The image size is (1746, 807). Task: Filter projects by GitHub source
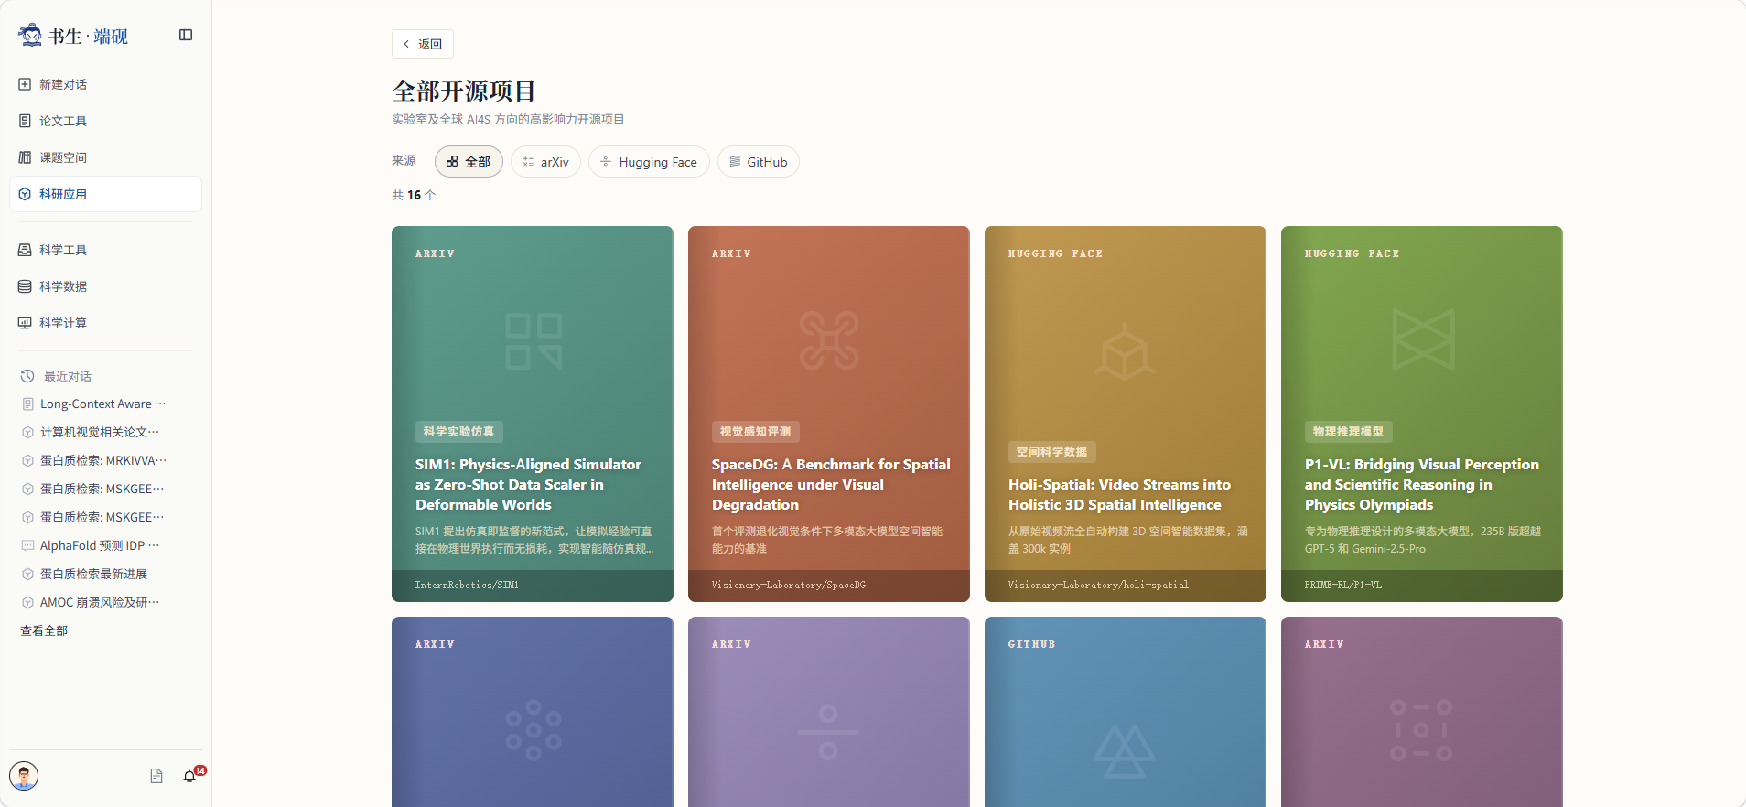pyautogui.click(x=759, y=162)
